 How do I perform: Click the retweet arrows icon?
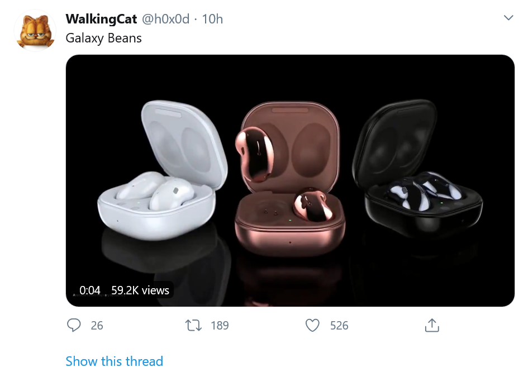point(193,325)
